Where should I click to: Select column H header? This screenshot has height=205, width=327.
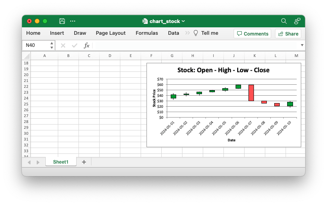tap(193, 56)
